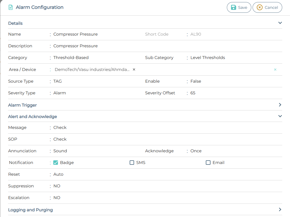
Task: Open Sub Category Level Thresholds dropdown
Action: 208,58
